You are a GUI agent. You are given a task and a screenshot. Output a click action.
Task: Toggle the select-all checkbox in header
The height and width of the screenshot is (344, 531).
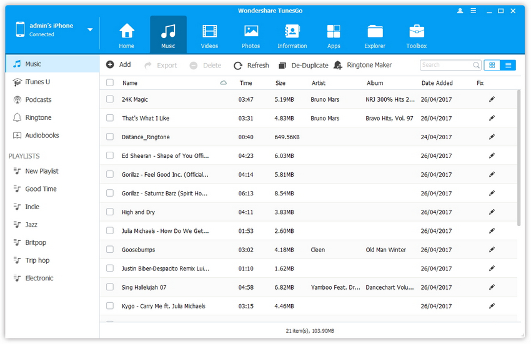point(110,82)
